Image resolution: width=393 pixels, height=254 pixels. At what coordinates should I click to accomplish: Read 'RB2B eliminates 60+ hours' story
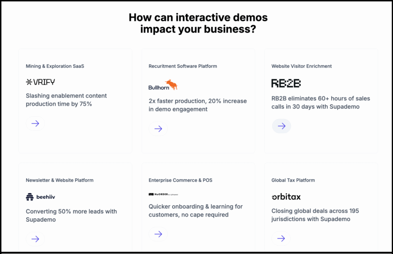pyautogui.click(x=320, y=103)
